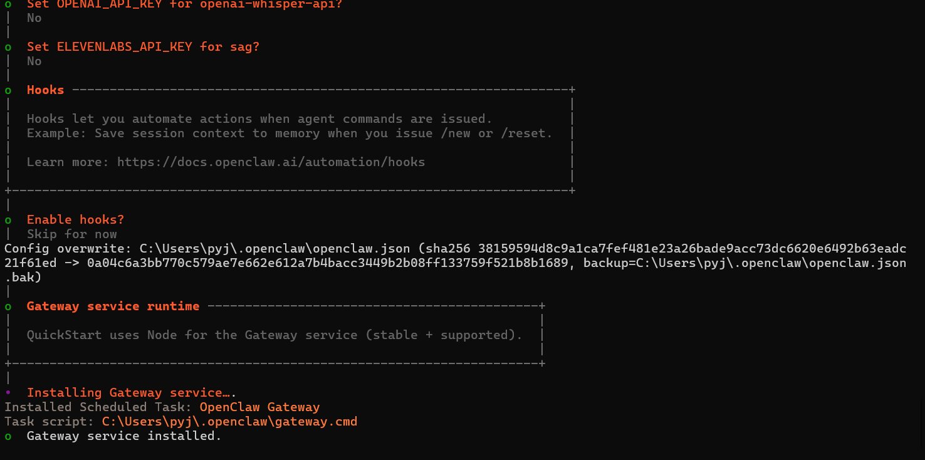Click the QuickStart uses Node description line

click(x=274, y=335)
